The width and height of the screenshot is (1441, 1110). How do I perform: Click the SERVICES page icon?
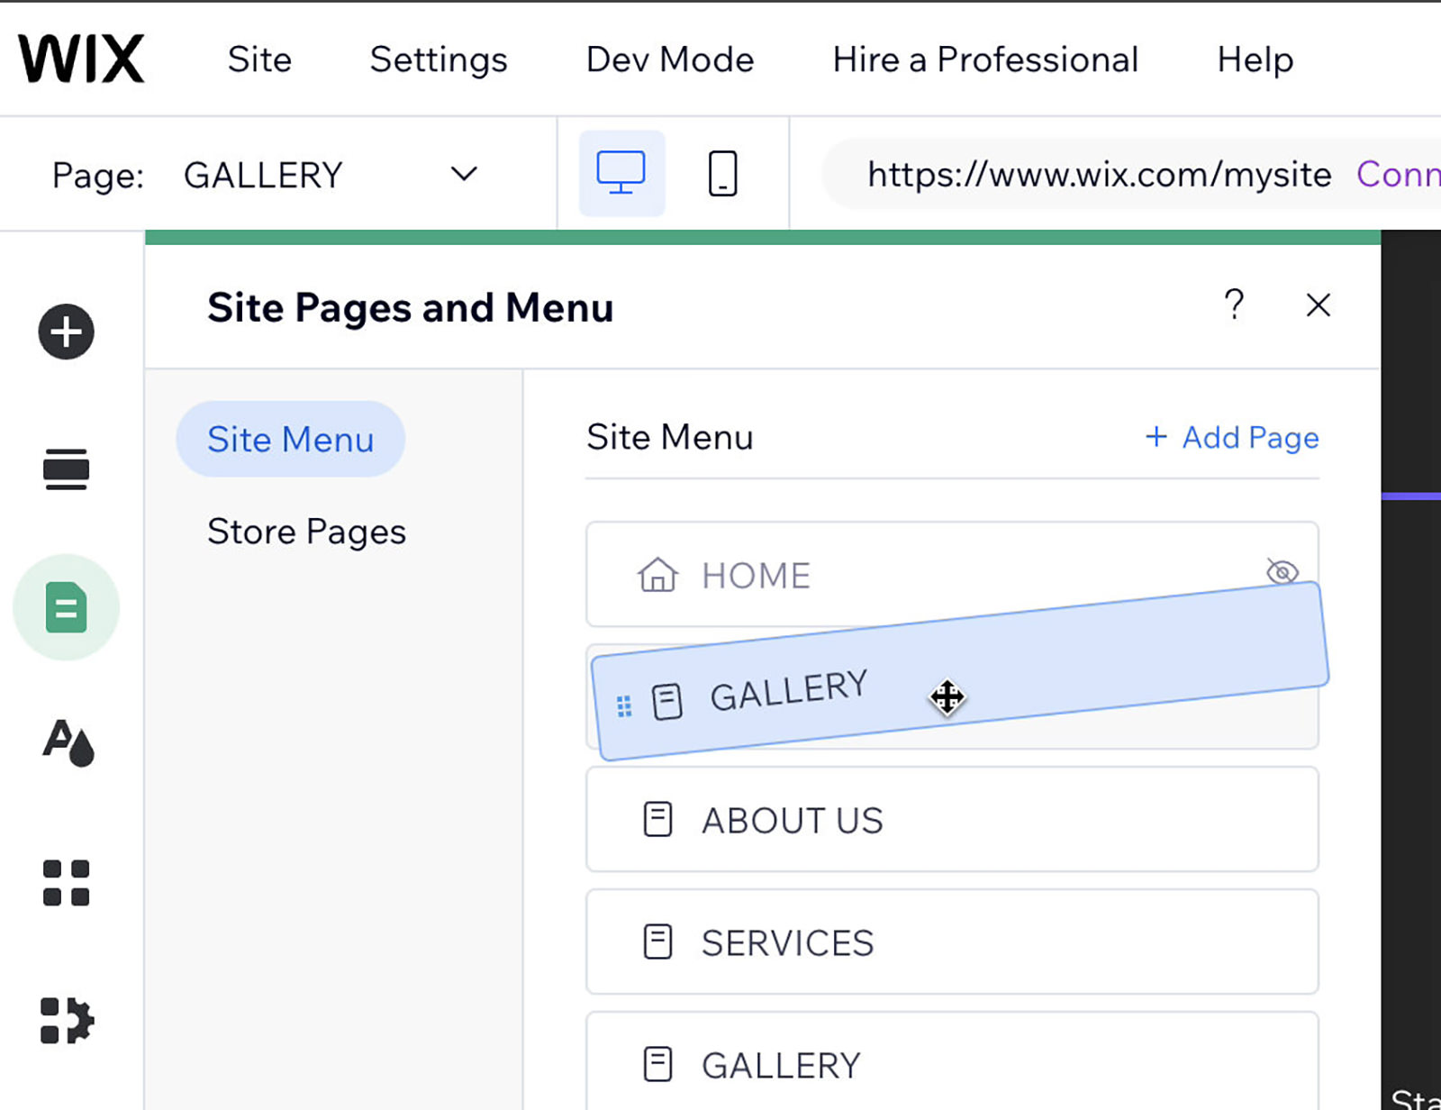[x=657, y=942]
